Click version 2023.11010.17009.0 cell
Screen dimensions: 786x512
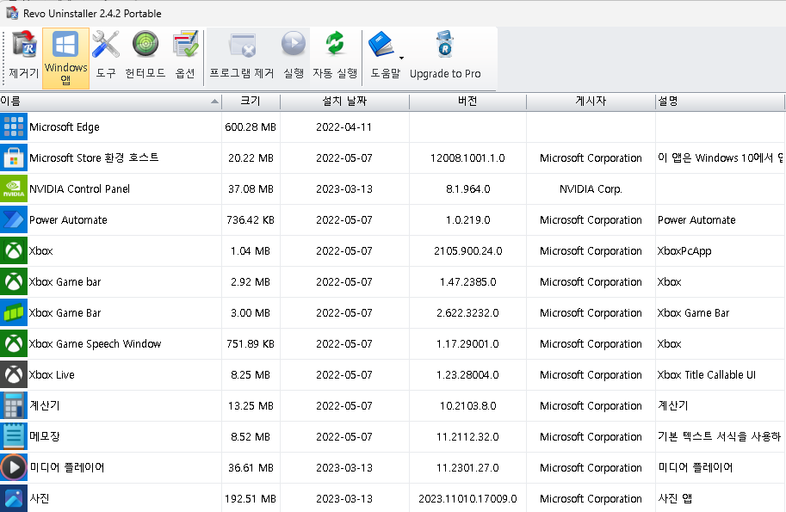tap(467, 498)
